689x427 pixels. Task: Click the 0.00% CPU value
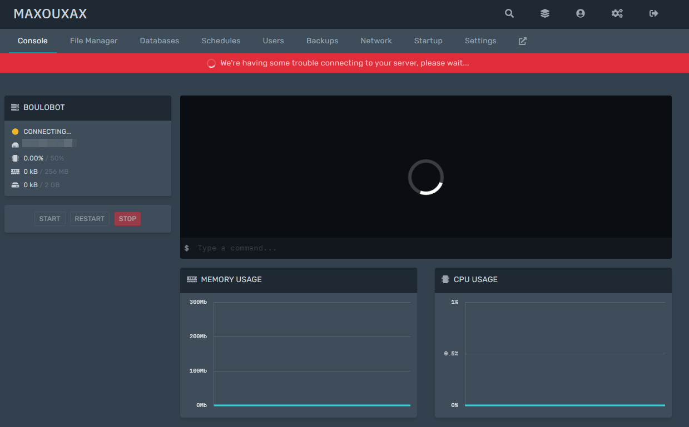point(33,158)
